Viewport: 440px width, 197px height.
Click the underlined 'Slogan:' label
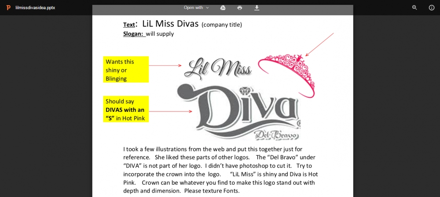[133, 34]
